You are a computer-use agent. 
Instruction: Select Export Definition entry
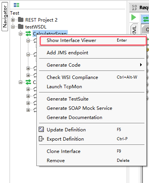(x=92, y=139)
